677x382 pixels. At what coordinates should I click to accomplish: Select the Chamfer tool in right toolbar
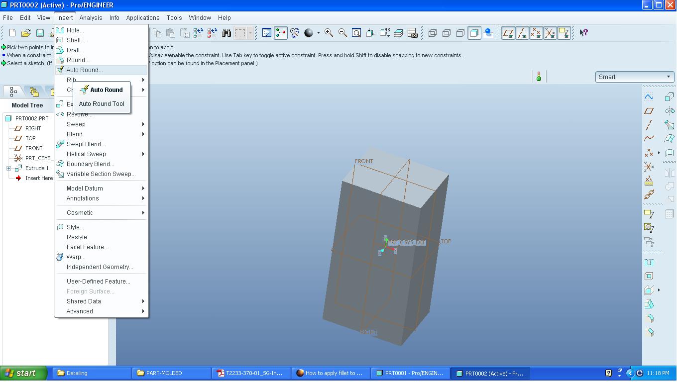click(x=649, y=332)
